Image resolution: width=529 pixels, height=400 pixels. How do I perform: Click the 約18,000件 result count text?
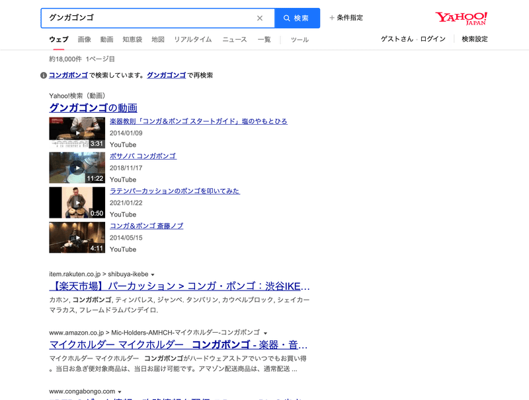click(x=65, y=59)
